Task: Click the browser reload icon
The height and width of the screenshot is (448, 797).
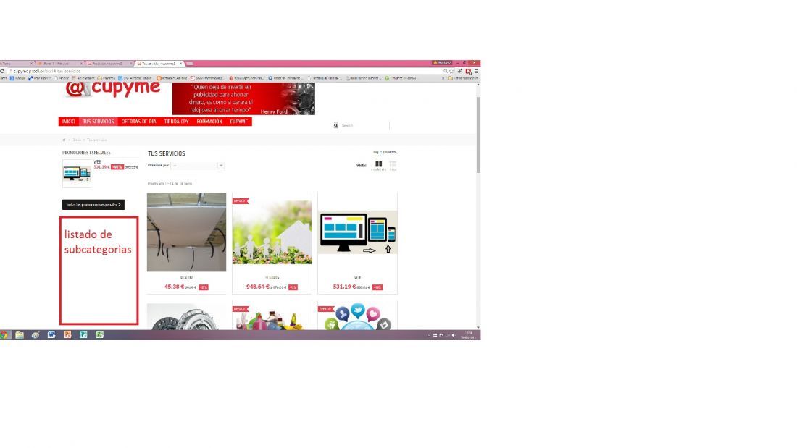Action: 3,72
